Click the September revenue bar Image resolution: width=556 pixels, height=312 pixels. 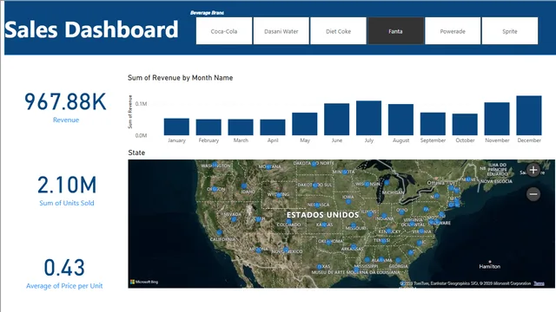(x=433, y=124)
